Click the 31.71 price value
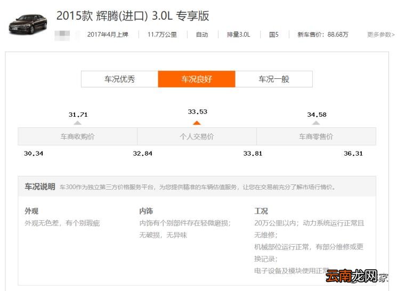The width and height of the screenshot is (397, 291). point(78,115)
